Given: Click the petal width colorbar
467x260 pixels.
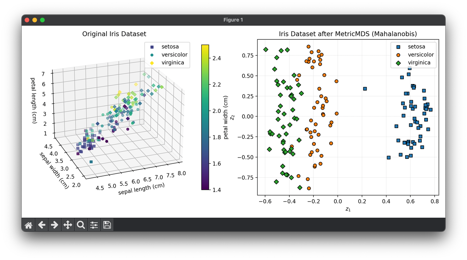Looking at the screenshot, I should pos(205,117).
